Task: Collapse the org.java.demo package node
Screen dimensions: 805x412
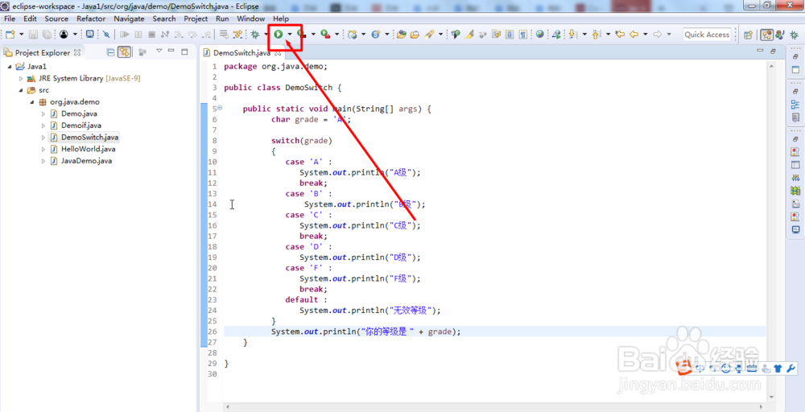Action: [x=32, y=102]
